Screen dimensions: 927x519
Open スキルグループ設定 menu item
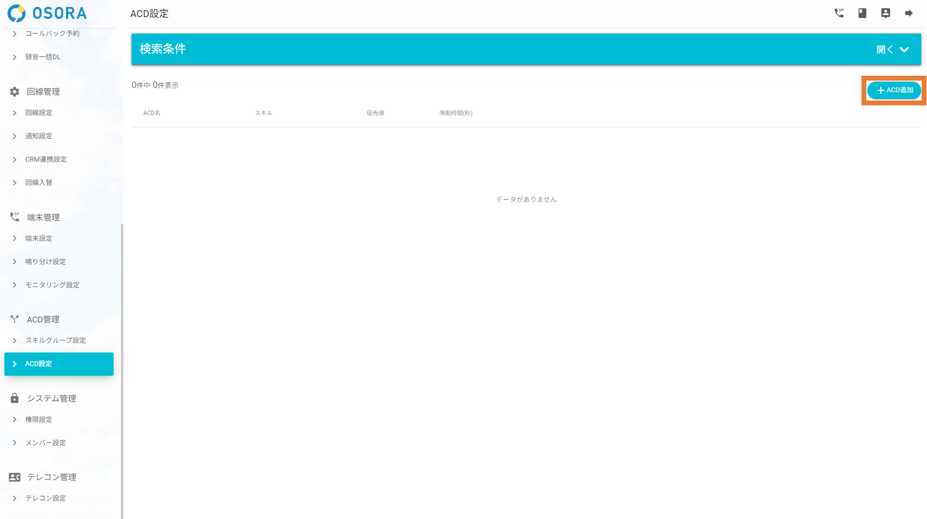[x=55, y=340]
